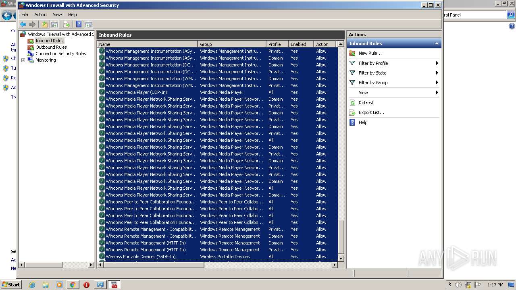Click Filter by Profile action
The width and height of the screenshot is (516, 290).
[x=373, y=63]
